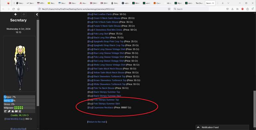
Task: List all tabs dropdown arrow
Action: [x=228, y=3]
